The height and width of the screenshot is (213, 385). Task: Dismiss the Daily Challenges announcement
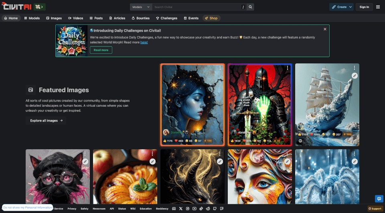(325, 29)
